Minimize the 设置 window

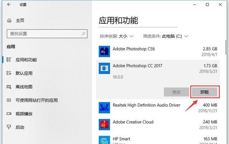pos(195,5)
